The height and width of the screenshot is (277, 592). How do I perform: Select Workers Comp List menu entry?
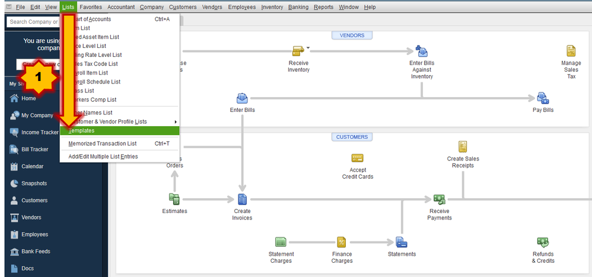120,99
